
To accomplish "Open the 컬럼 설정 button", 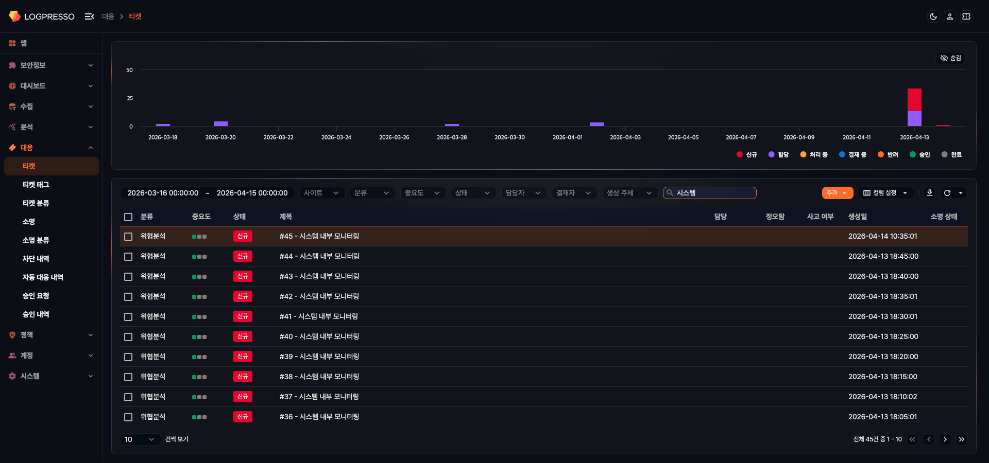I will (885, 193).
